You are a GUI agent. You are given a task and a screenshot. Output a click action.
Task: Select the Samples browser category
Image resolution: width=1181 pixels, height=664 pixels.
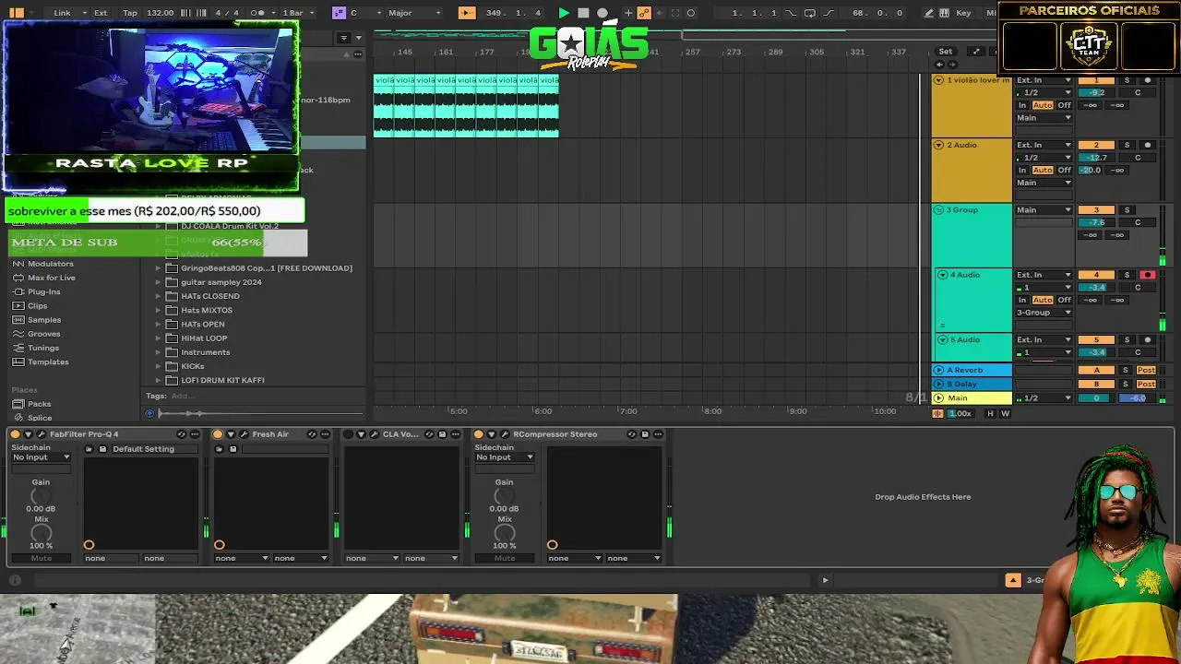[x=43, y=320]
